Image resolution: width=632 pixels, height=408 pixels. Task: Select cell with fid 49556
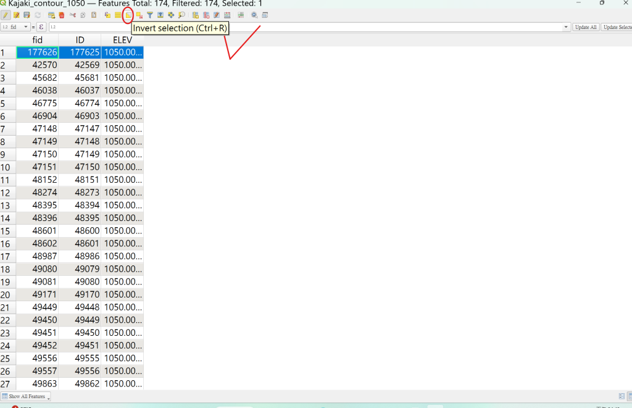coord(38,359)
